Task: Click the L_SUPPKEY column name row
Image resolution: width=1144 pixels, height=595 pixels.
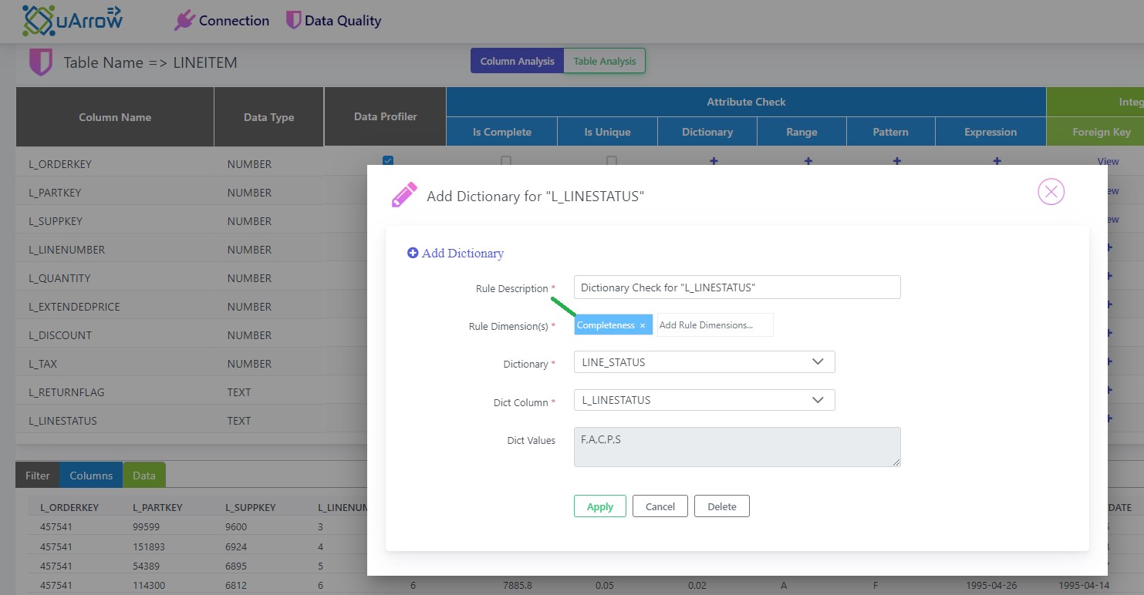Action: (x=56, y=221)
